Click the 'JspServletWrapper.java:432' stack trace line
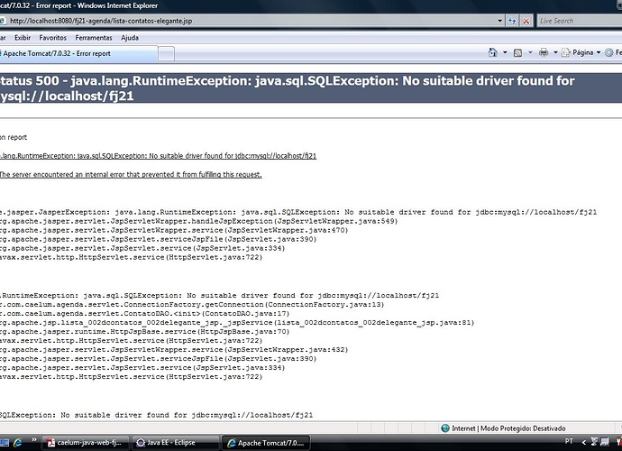 tap(174, 349)
